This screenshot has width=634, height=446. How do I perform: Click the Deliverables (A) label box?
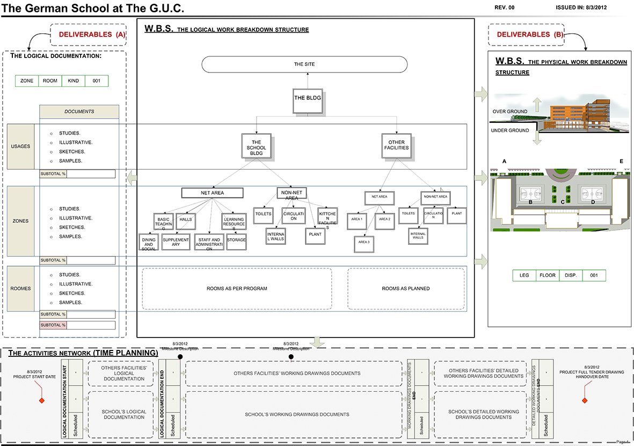click(89, 34)
